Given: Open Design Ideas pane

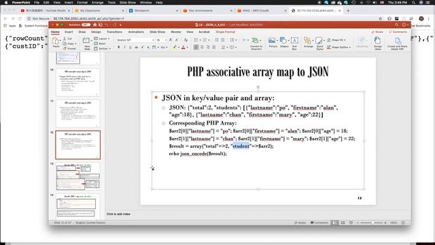Looking at the screenshot, I should tap(378, 44).
